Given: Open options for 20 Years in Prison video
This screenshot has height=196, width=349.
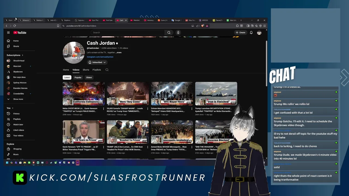Looking at the screenshot, I should click(103, 147).
